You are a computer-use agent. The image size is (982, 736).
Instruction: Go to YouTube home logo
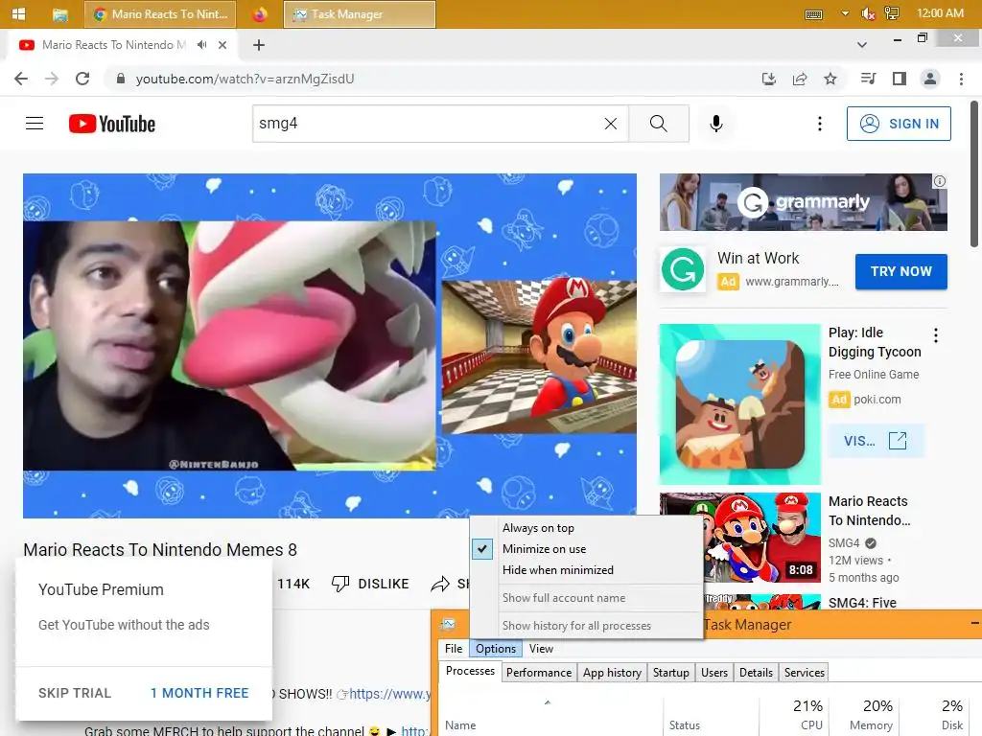point(112,124)
